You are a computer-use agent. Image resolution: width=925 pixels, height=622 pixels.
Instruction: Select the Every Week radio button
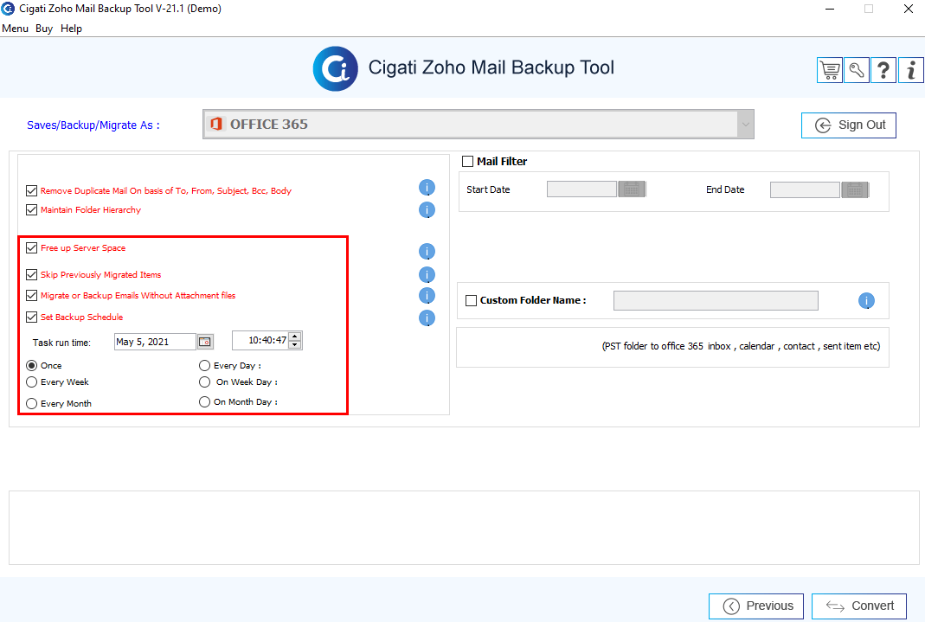pyautogui.click(x=32, y=382)
